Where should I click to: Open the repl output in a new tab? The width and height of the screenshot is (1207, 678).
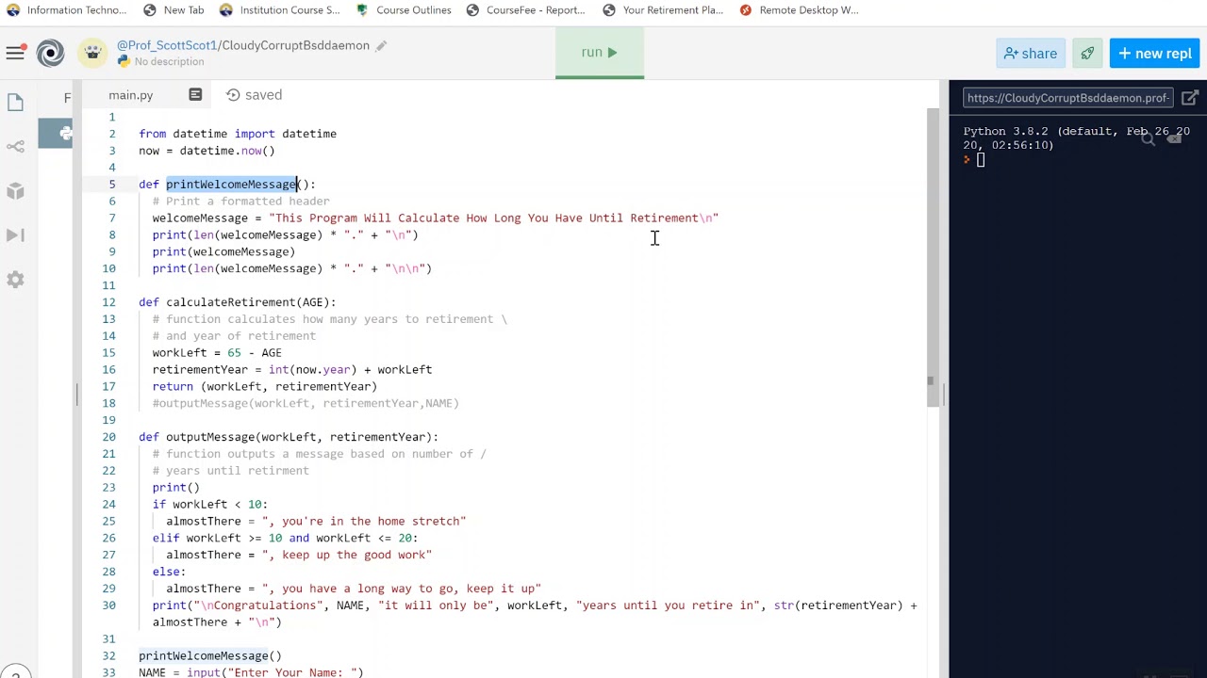coord(1190,98)
